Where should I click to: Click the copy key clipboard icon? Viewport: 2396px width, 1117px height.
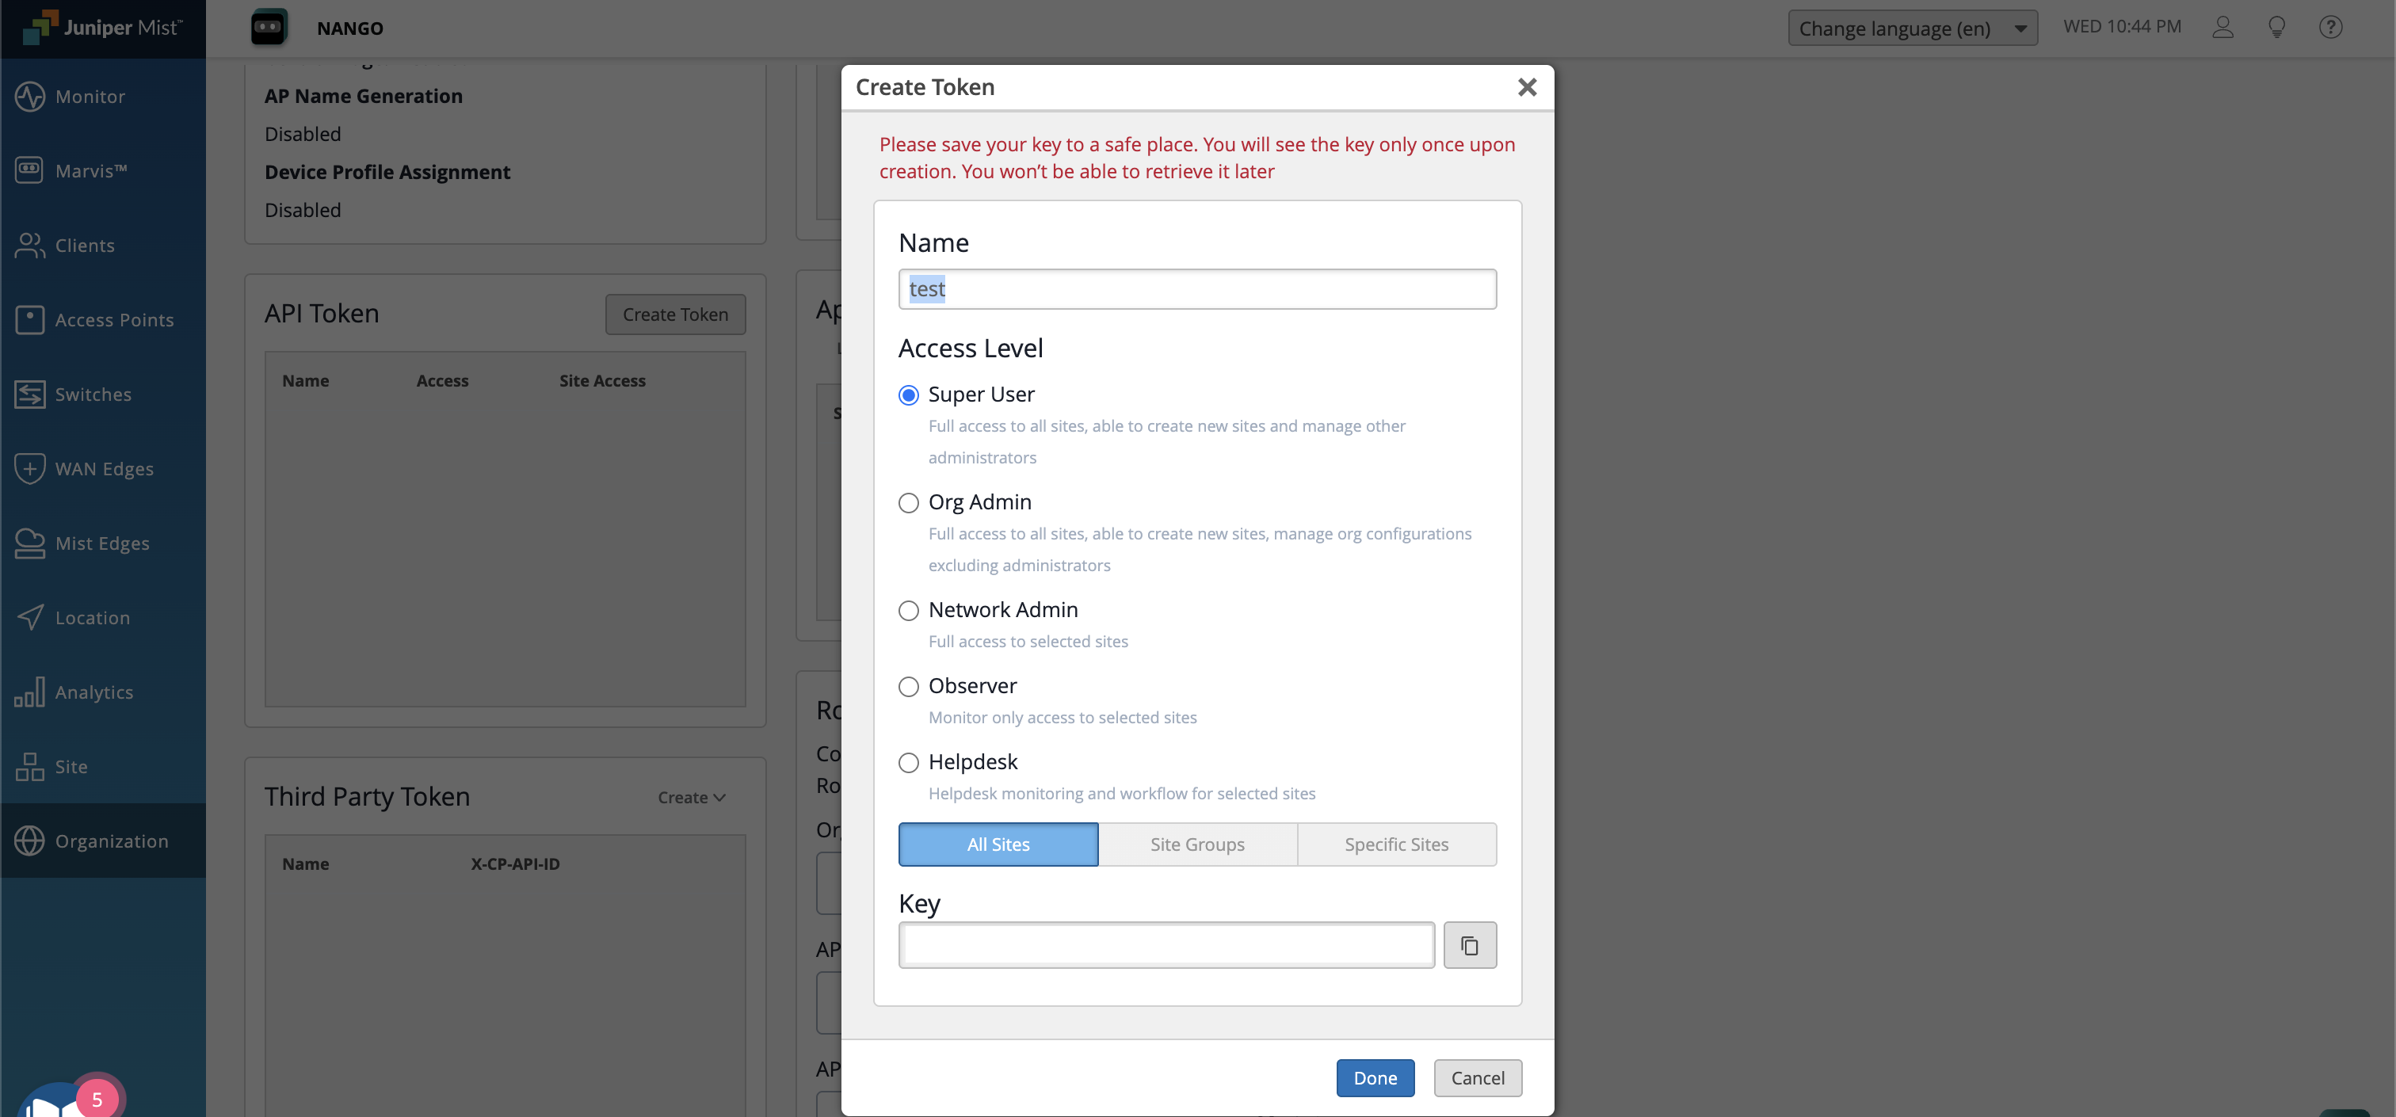1469,945
